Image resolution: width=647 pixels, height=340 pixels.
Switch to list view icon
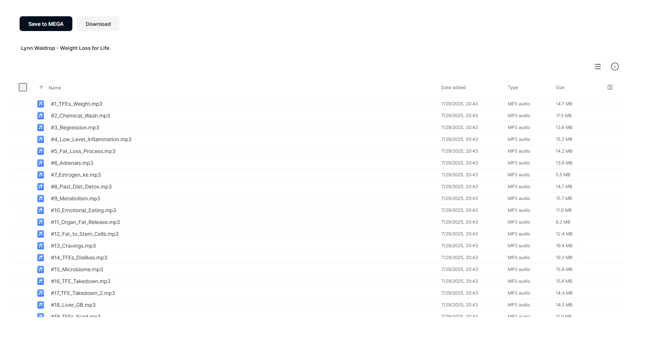click(x=597, y=67)
